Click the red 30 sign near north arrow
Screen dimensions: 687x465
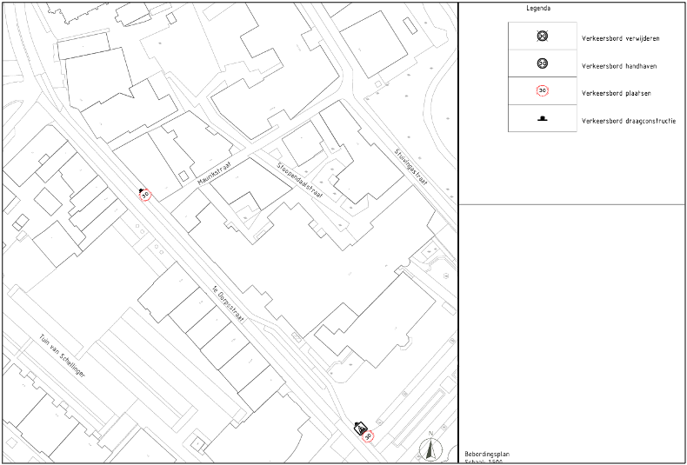click(x=369, y=436)
